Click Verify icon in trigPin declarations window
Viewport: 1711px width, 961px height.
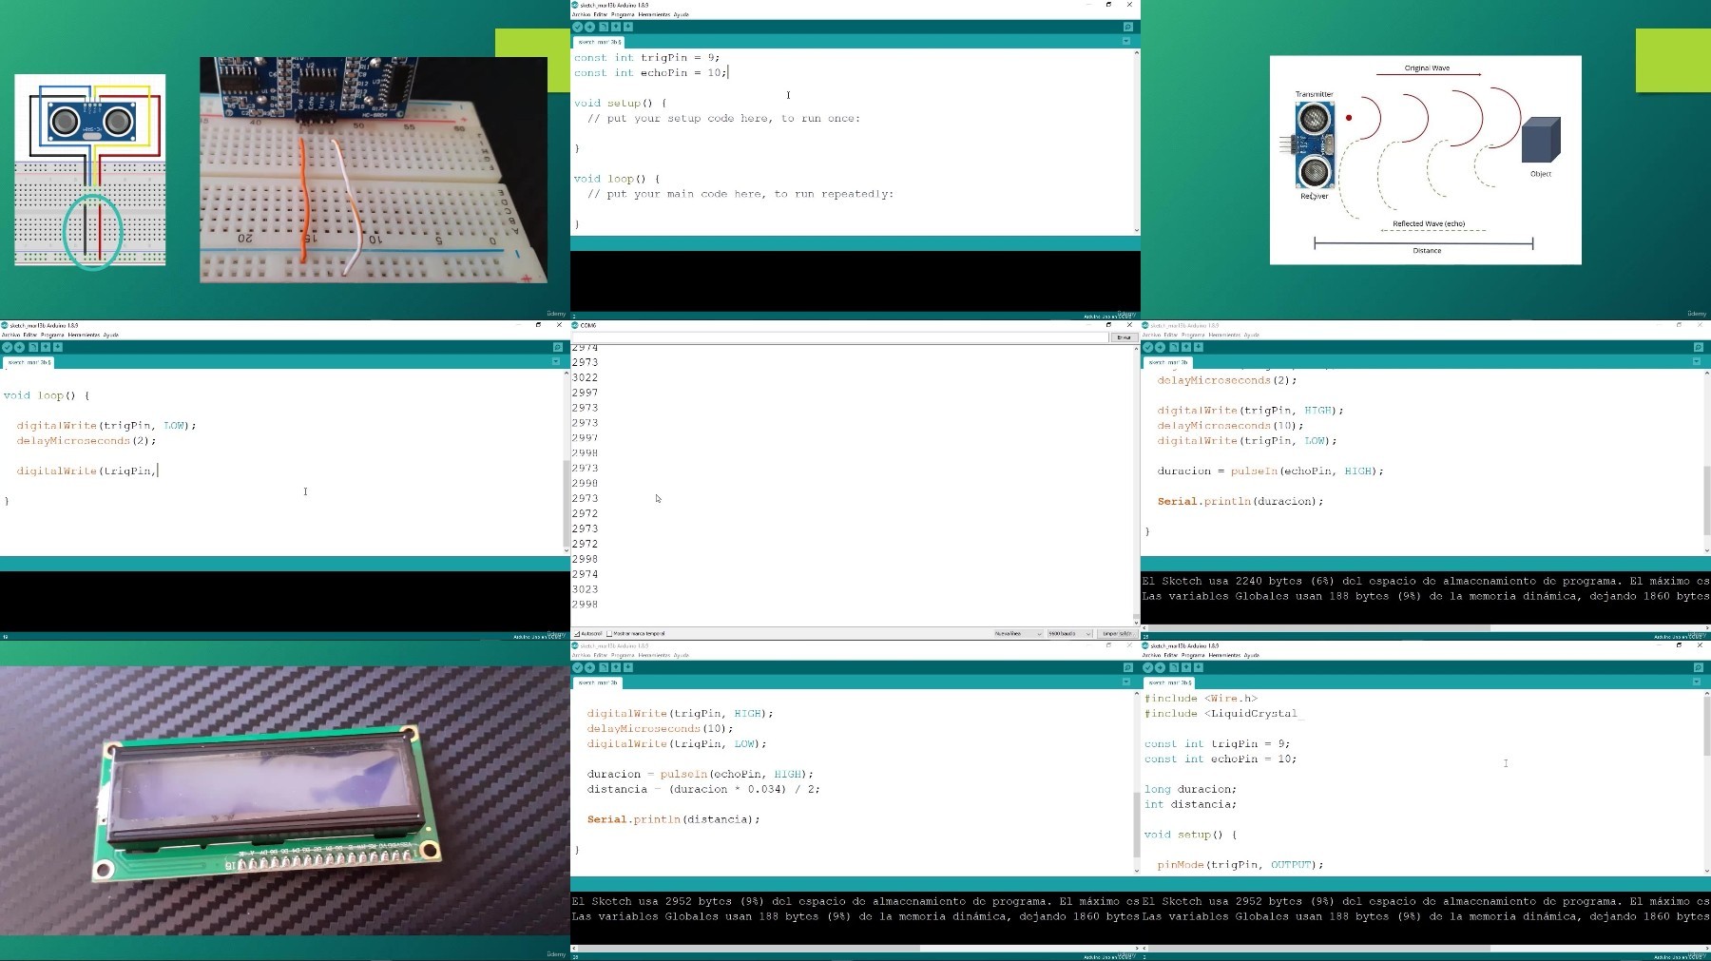577,27
